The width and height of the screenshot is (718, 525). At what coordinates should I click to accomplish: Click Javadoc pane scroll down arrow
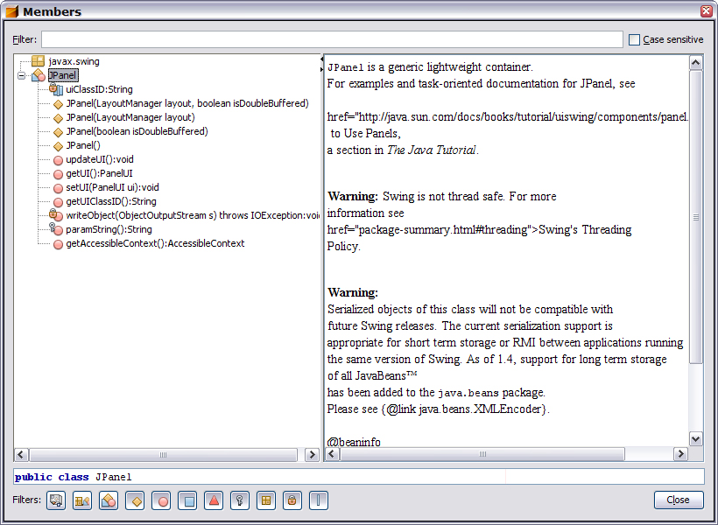point(696,439)
